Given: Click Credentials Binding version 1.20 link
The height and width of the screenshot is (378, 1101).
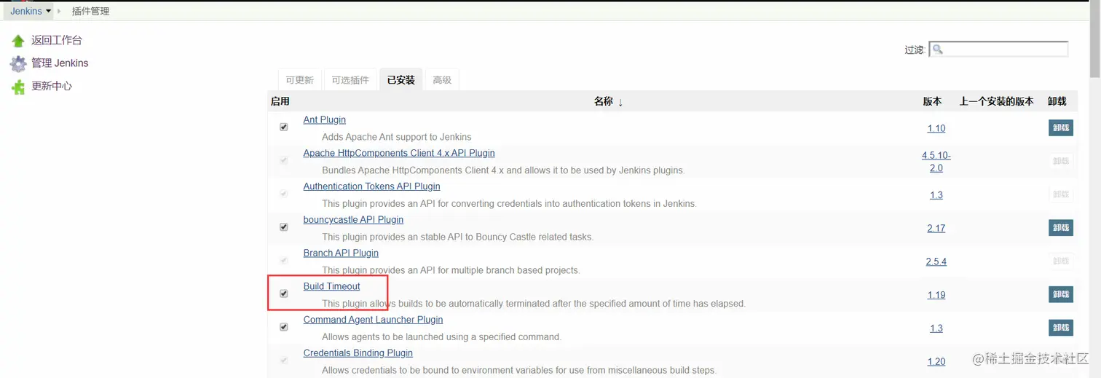Looking at the screenshot, I should [936, 361].
